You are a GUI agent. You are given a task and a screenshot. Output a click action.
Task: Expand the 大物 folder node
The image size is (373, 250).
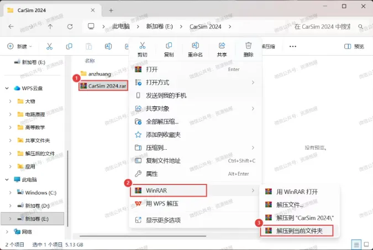tap(10, 101)
